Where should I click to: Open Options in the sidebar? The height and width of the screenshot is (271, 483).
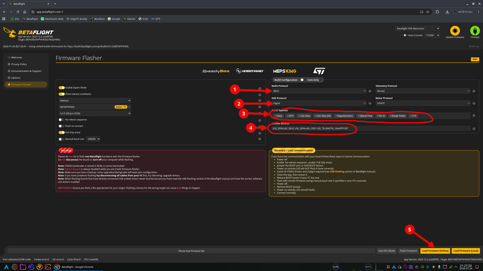tap(26, 78)
